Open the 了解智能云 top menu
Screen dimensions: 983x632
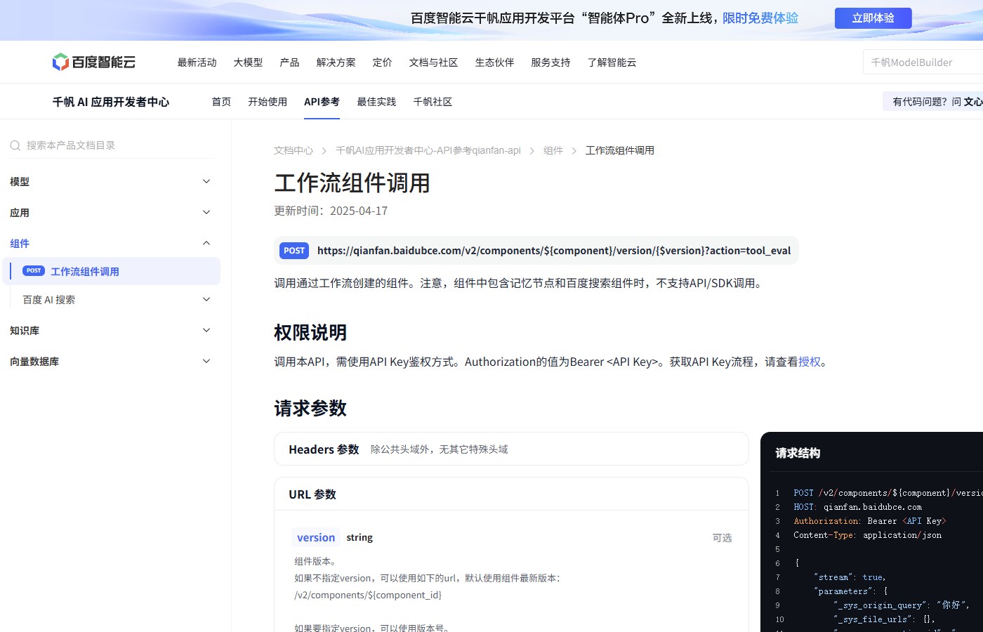612,62
